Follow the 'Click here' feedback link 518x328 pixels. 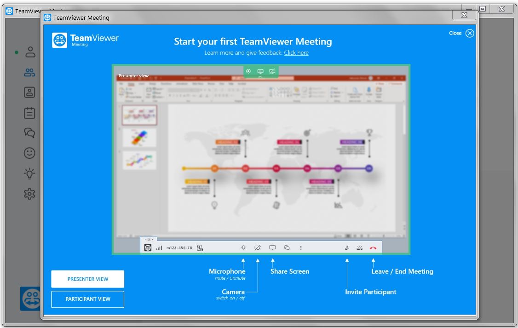(296, 52)
